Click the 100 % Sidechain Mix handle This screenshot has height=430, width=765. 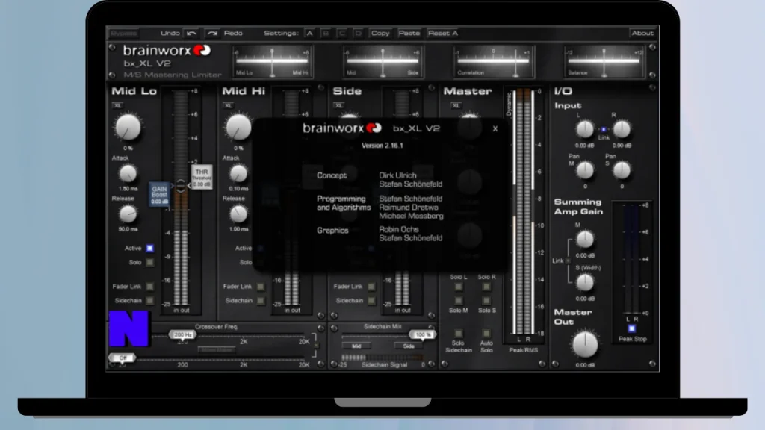[x=423, y=335]
